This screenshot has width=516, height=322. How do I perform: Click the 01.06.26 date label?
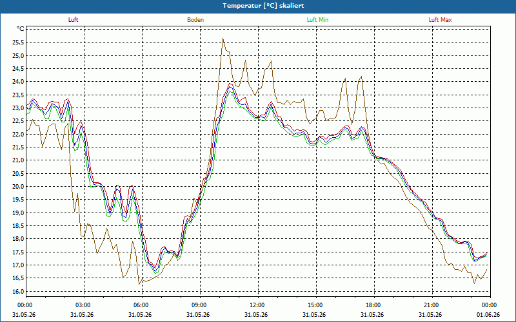(488, 314)
